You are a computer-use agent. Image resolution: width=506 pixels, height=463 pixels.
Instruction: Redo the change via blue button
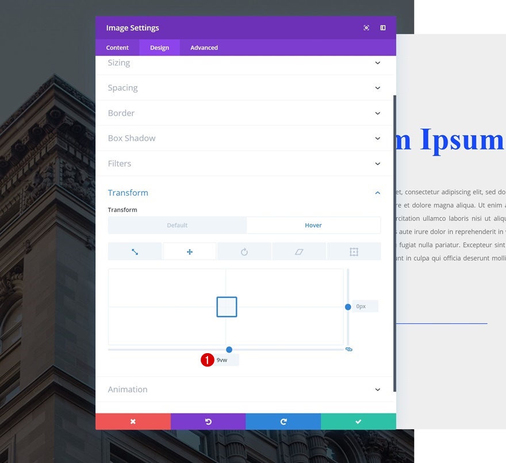pos(283,422)
